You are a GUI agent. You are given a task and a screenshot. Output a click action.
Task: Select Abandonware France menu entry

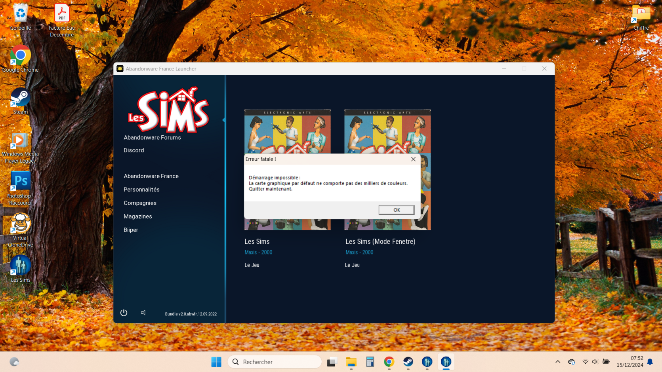[x=151, y=176]
